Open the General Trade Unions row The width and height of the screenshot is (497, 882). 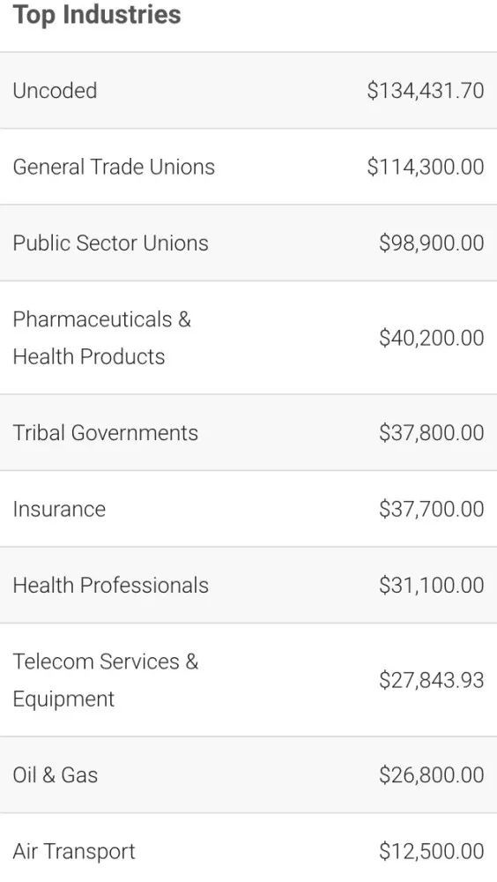[248, 167]
